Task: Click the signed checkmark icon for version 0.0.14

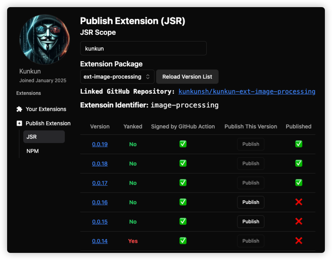Action: click(183, 241)
